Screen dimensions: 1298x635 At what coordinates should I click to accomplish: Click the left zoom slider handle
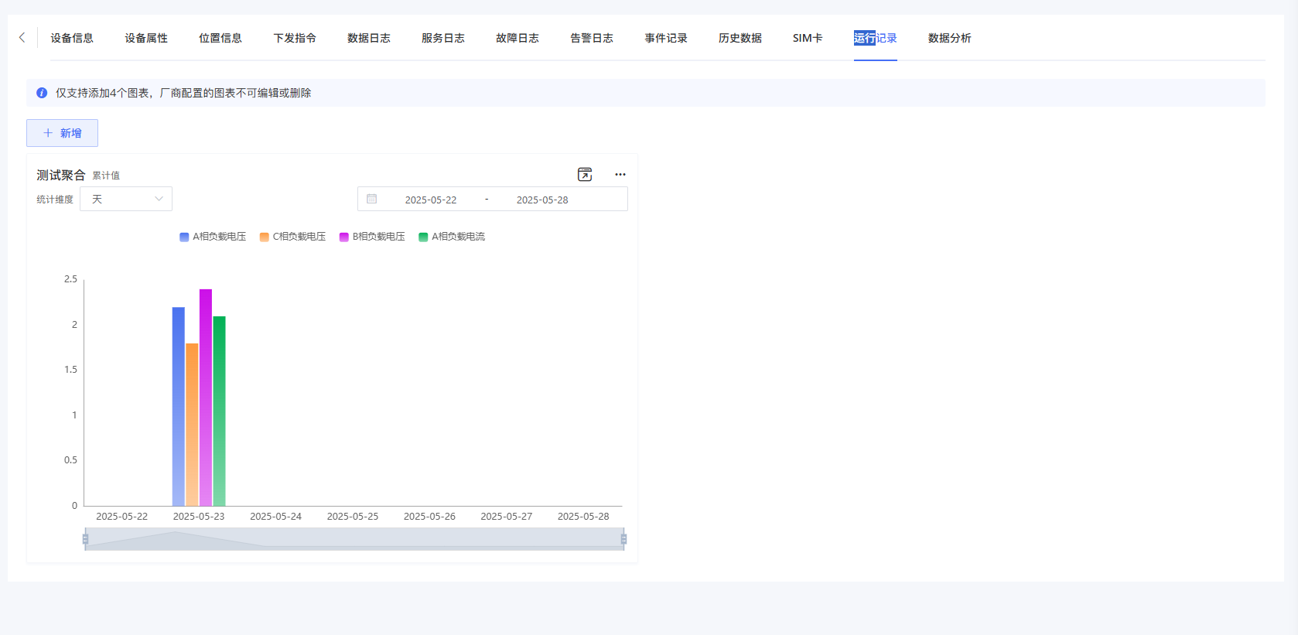coord(85,539)
